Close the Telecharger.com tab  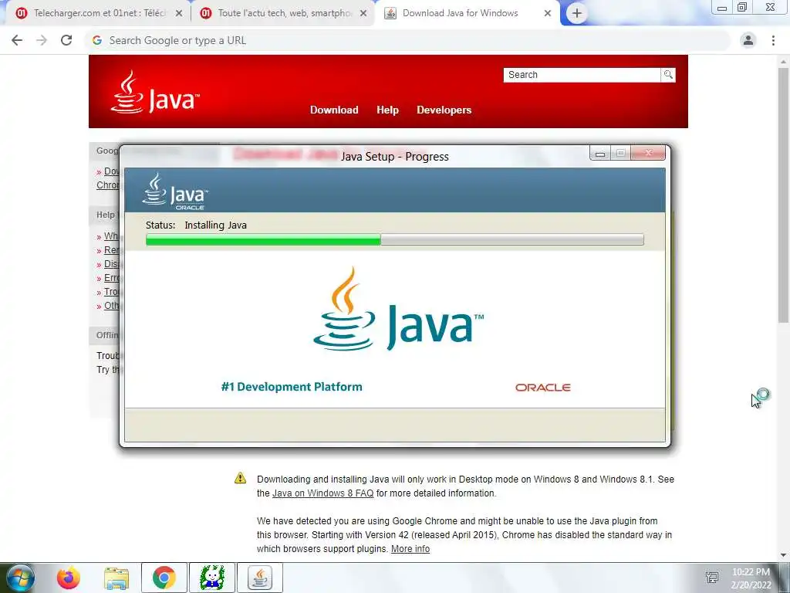178,14
